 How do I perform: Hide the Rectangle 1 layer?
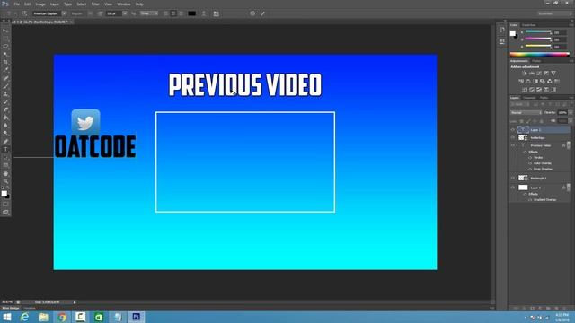pos(513,178)
